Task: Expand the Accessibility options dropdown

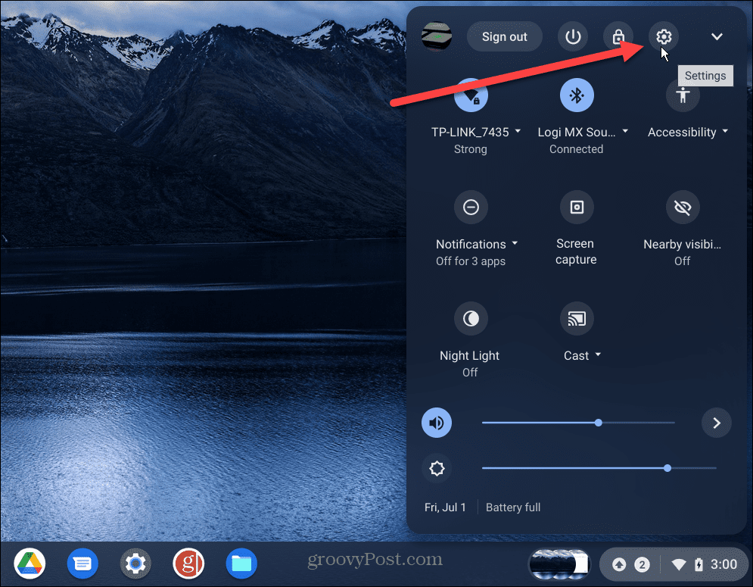Action: point(725,131)
